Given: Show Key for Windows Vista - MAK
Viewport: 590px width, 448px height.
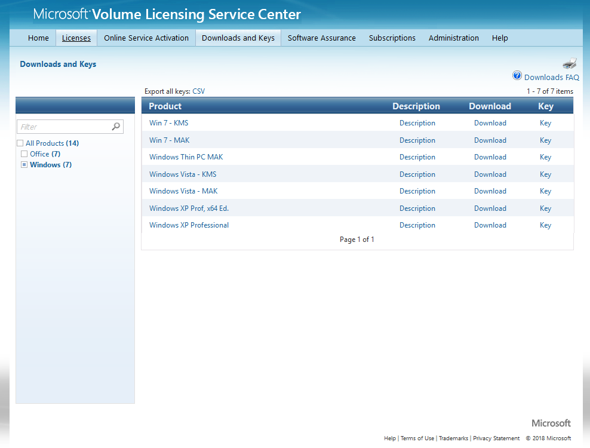Looking at the screenshot, I should [545, 191].
